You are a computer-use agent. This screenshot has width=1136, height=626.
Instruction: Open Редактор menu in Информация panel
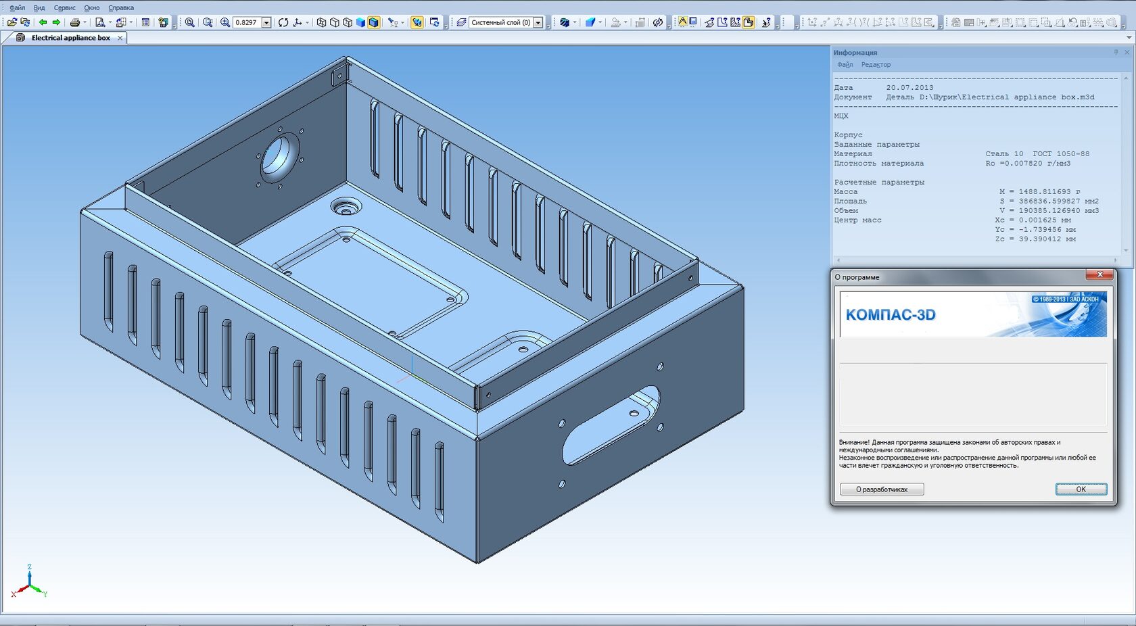876,65
